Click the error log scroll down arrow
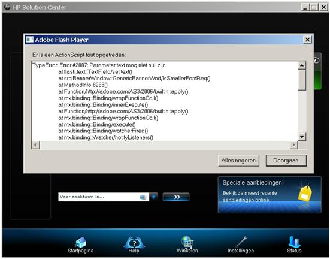This screenshot has width=330, height=259. pyautogui.click(x=302, y=137)
